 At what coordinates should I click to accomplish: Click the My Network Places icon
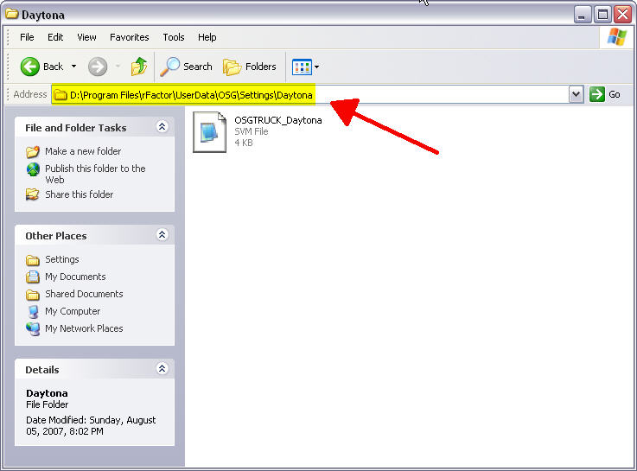33,329
